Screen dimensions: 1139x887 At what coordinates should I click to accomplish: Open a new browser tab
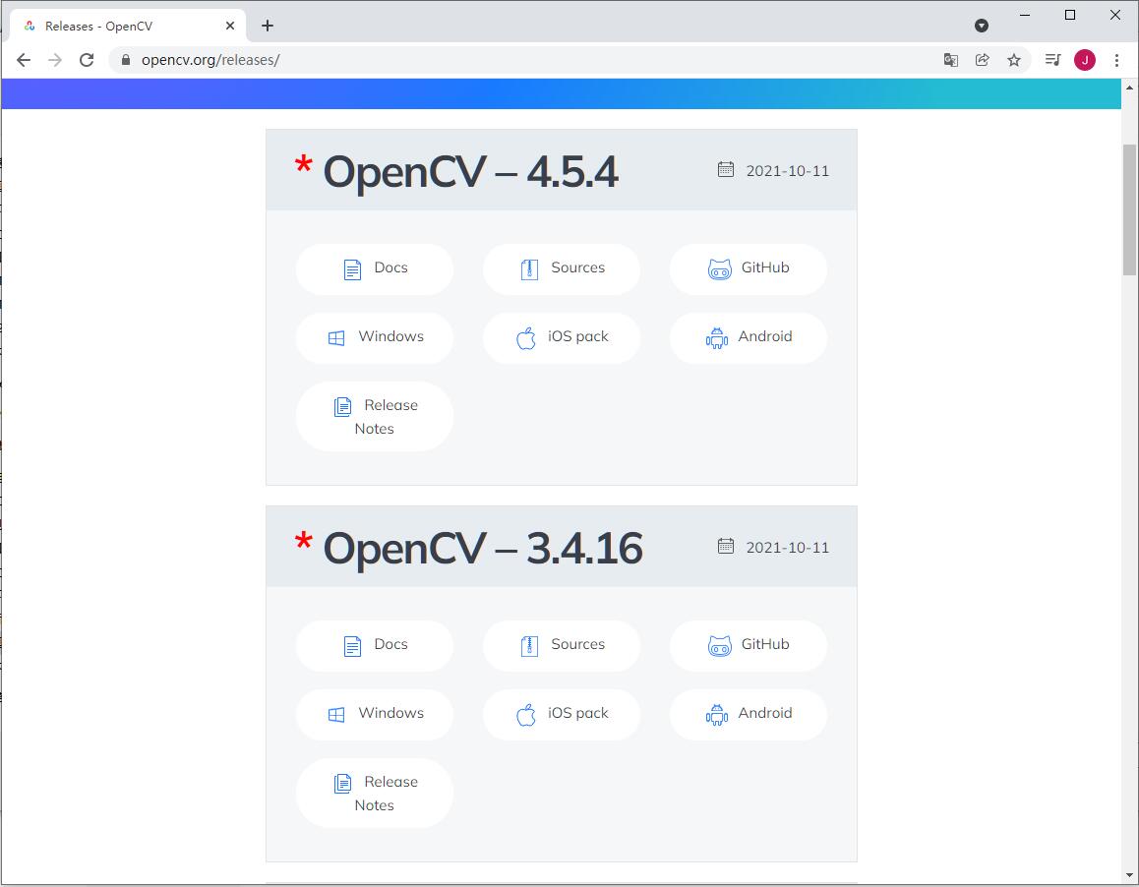tap(268, 26)
